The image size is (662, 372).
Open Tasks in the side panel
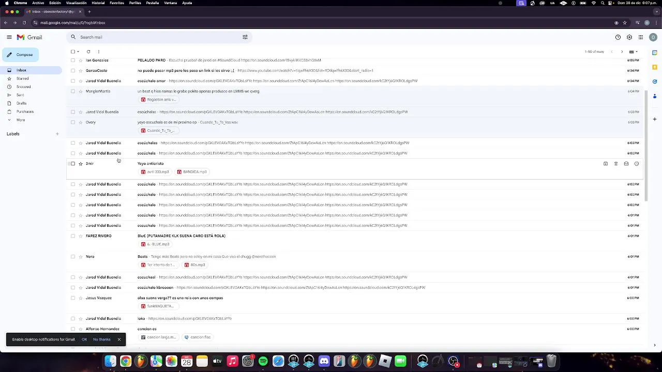coord(655,82)
